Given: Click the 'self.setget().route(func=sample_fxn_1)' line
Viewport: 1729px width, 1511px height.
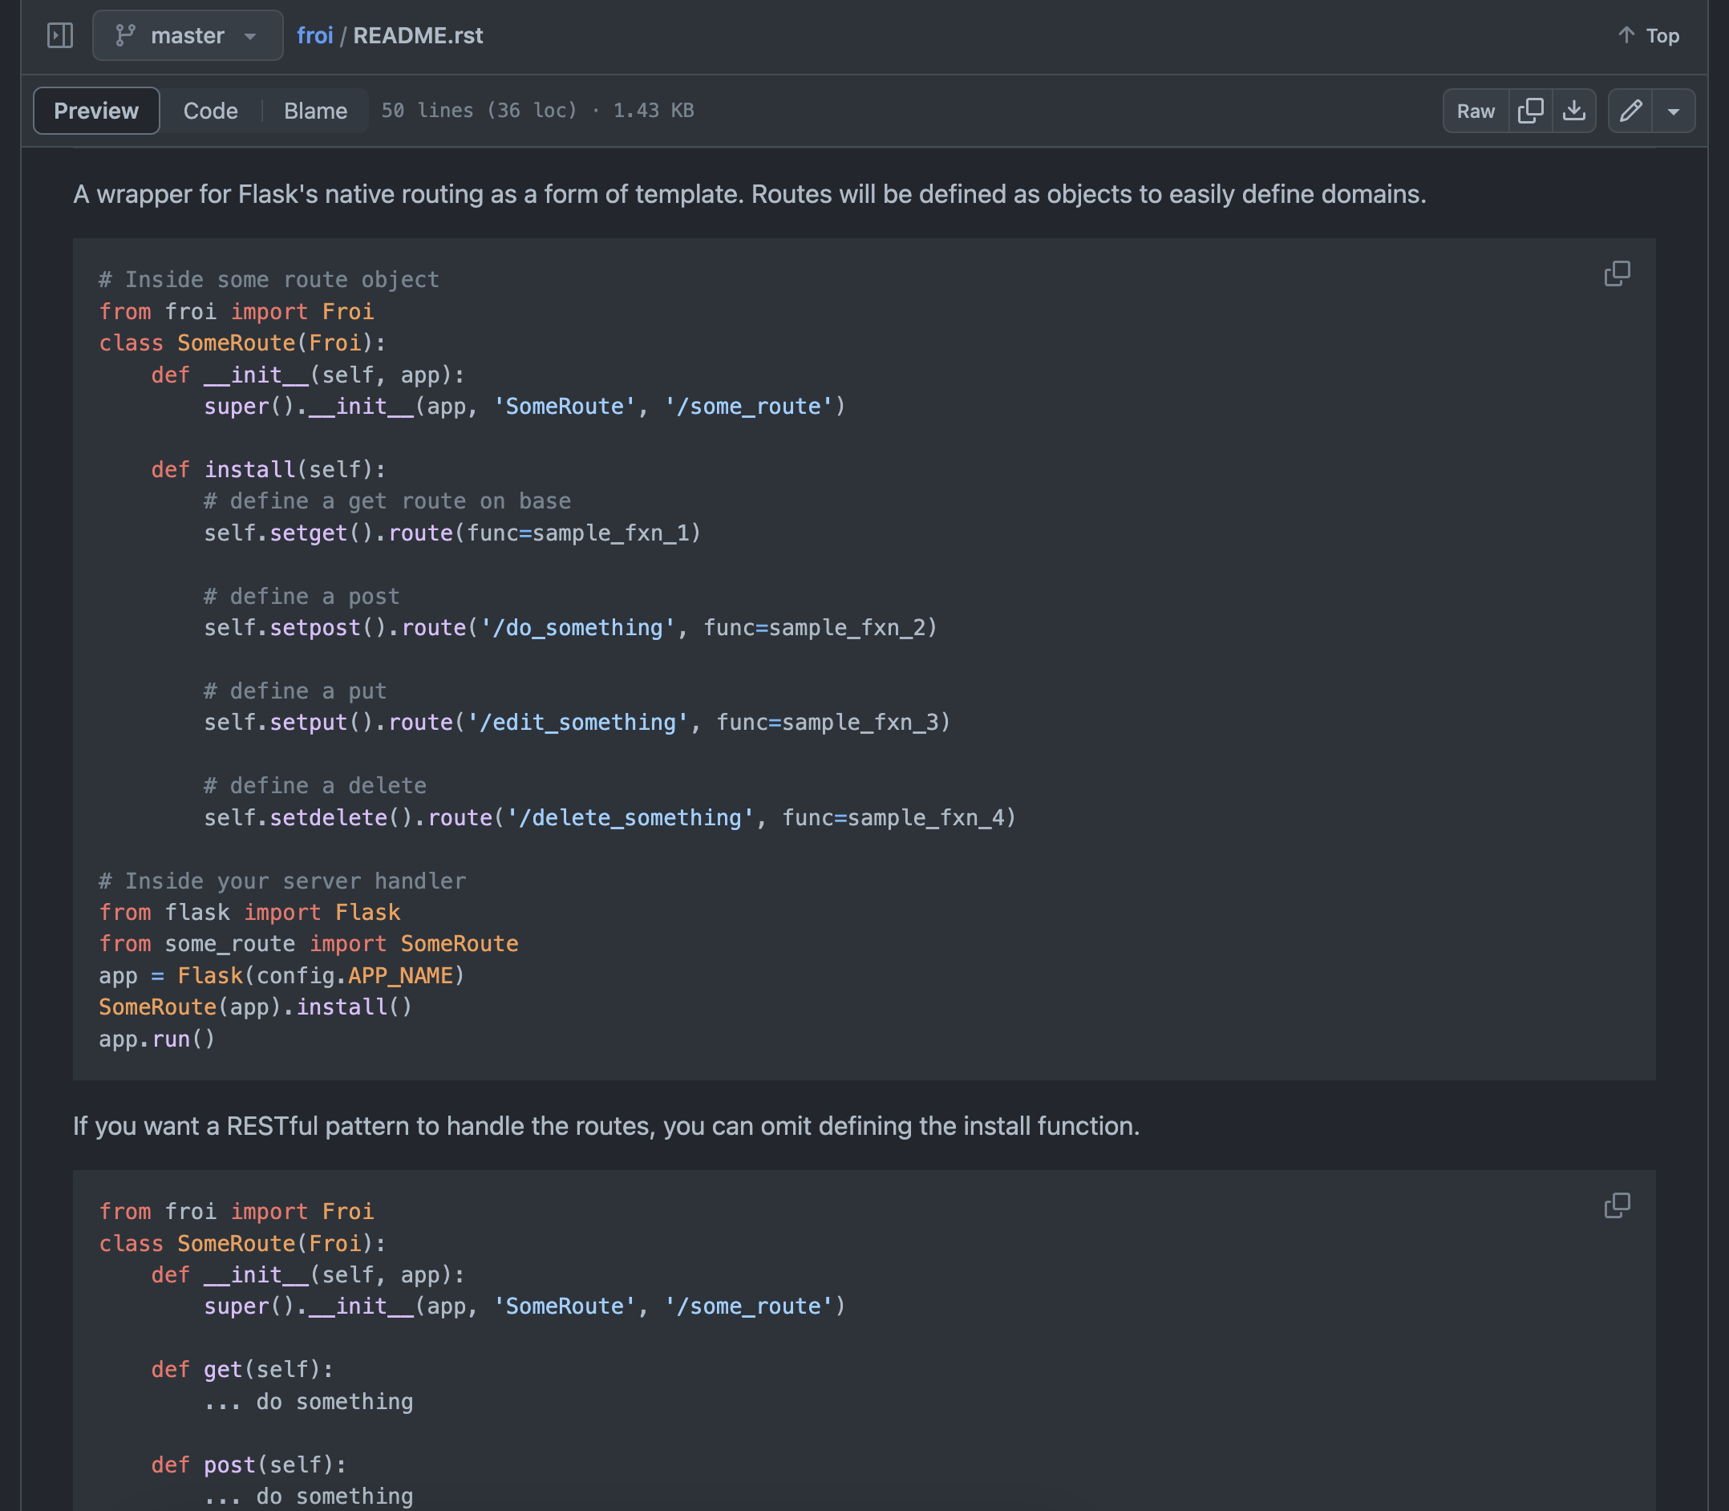Looking at the screenshot, I should pyautogui.click(x=452, y=533).
